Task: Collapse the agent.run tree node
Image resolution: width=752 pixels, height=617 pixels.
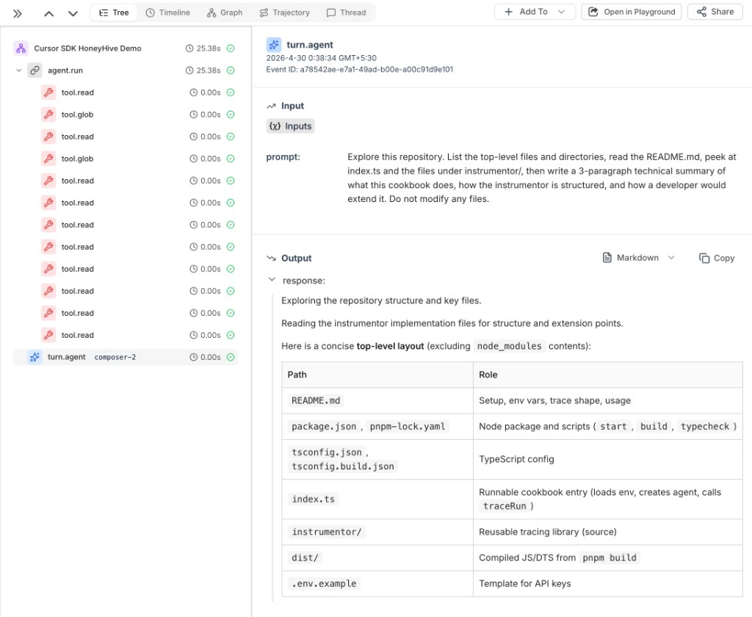Action: (x=18, y=71)
